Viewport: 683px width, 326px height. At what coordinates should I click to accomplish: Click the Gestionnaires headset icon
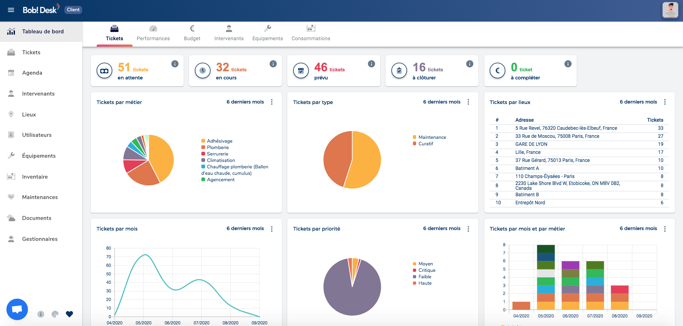pos(11,239)
